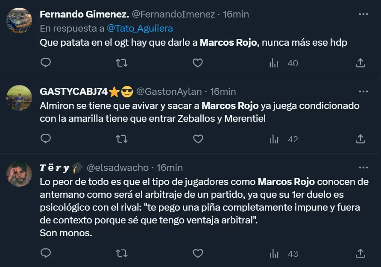
Task: View analytics showing 40 views
Action: 284,63
